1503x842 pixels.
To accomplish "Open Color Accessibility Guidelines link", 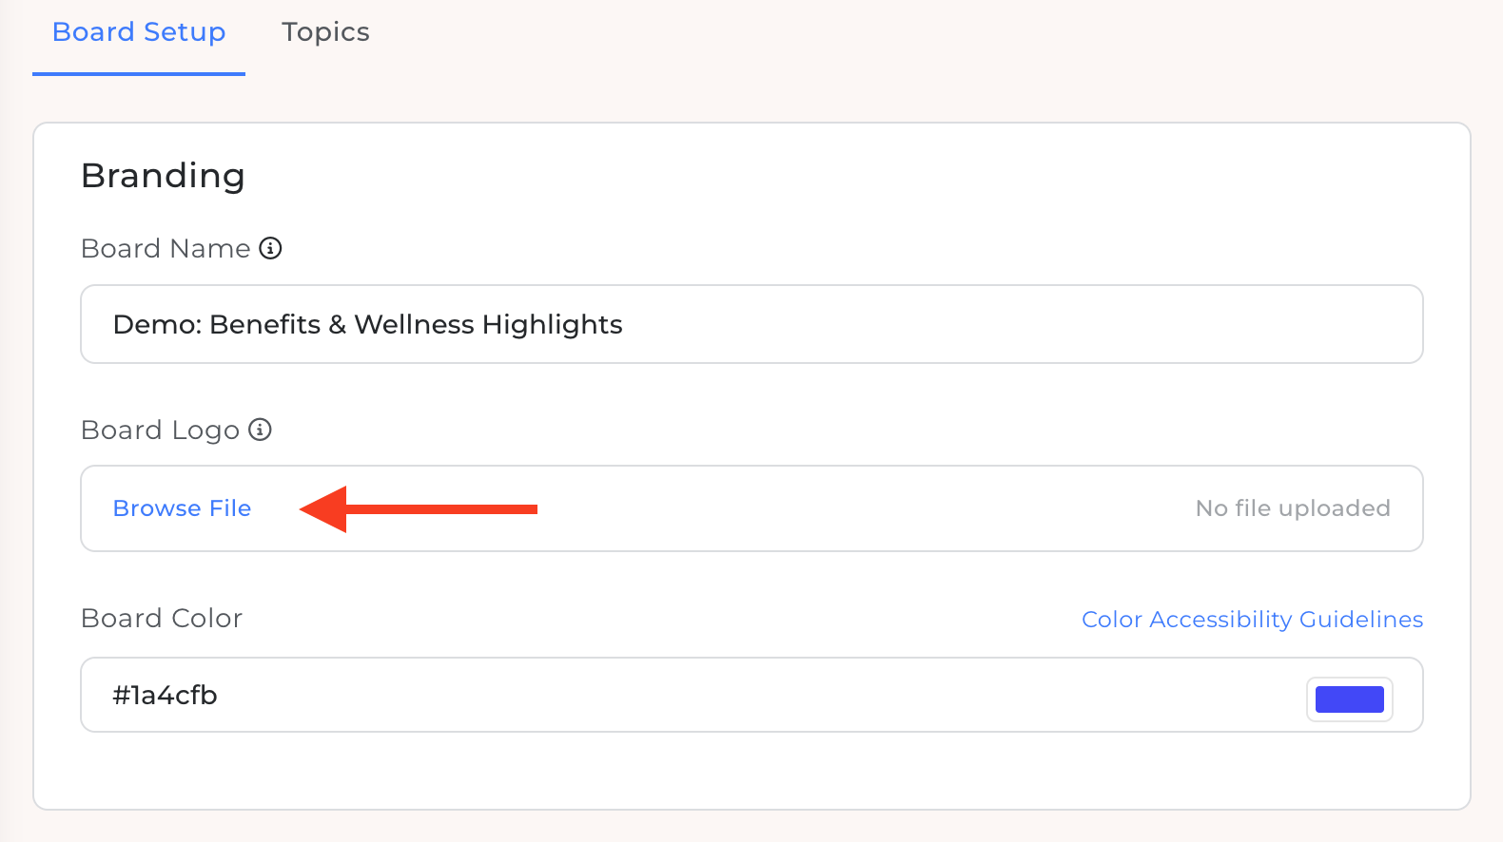I will click(x=1252, y=620).
